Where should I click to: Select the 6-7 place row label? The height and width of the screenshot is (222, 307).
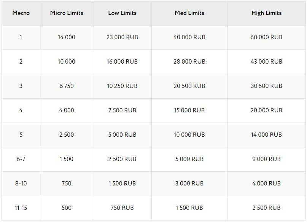pos(21,159)
